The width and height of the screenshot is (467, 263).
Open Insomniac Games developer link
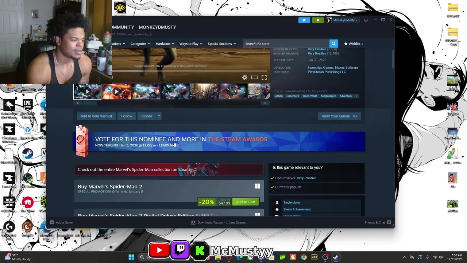[x=320, y=68]
